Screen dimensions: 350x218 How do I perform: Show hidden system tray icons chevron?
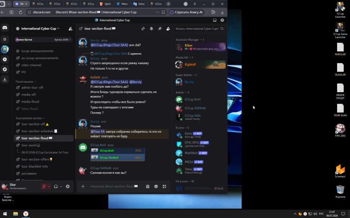(295, 214)
